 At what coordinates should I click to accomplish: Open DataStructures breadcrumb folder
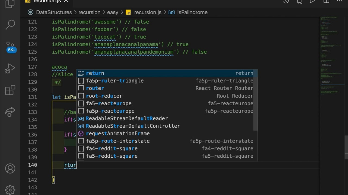54,12
